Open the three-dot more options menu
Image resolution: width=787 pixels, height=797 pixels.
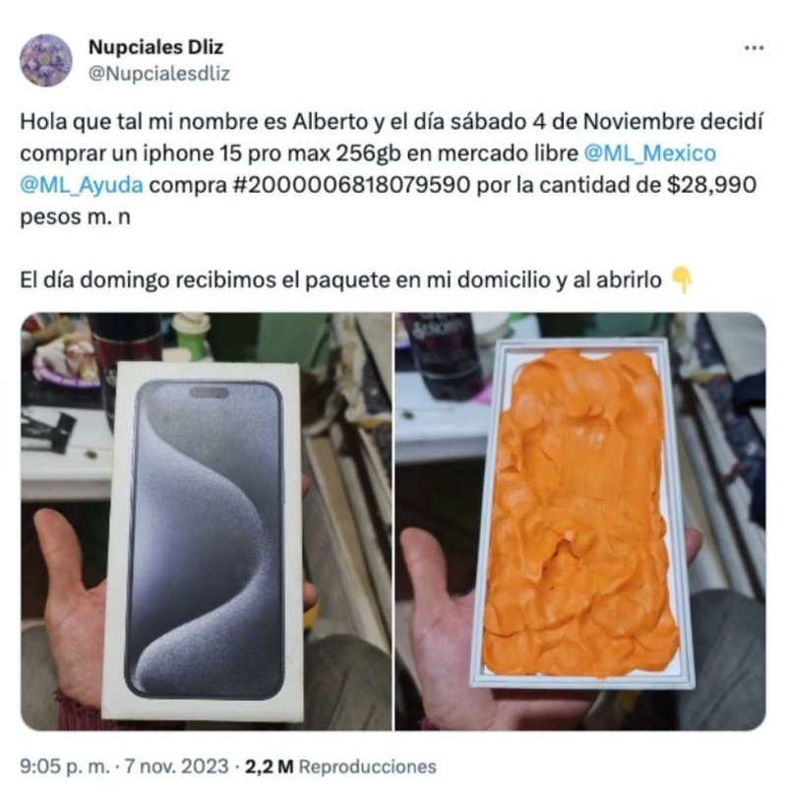tap(754, 48)
